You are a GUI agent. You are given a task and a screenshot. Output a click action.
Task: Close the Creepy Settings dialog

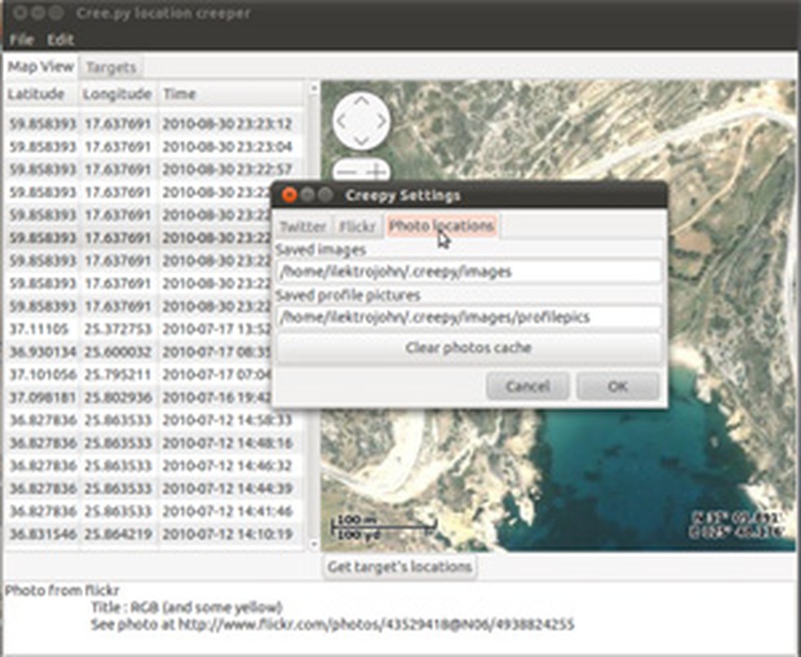coord(288,195)
